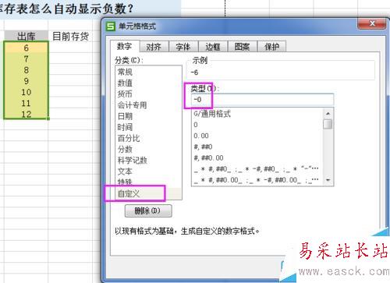Select the cell containing 6
This screenshot has width=390, height=283.
tap(26, 48)
